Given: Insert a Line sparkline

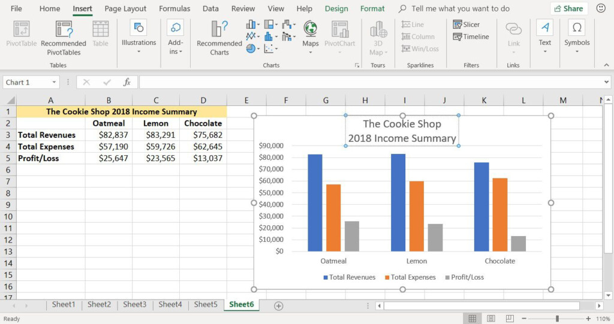Looking at the screenshot, I should (x=413, y=25).
